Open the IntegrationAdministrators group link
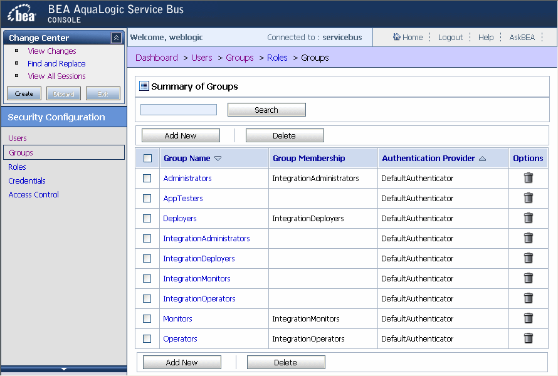558x376 pixels. pyautogui.click(x=206, y=238)
